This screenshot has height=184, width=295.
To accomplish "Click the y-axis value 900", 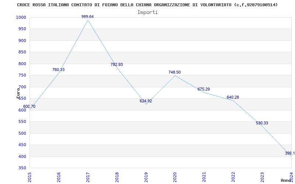I will [x=22, y=40].
